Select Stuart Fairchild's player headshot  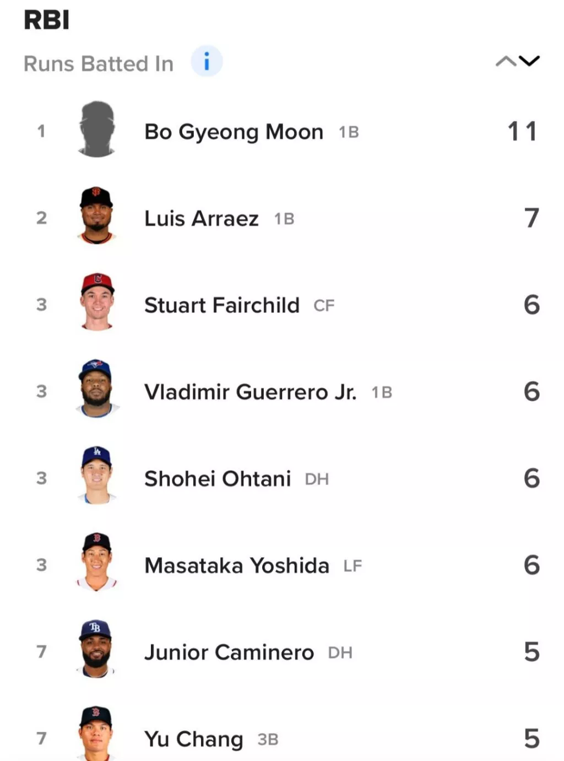[97, 303]
